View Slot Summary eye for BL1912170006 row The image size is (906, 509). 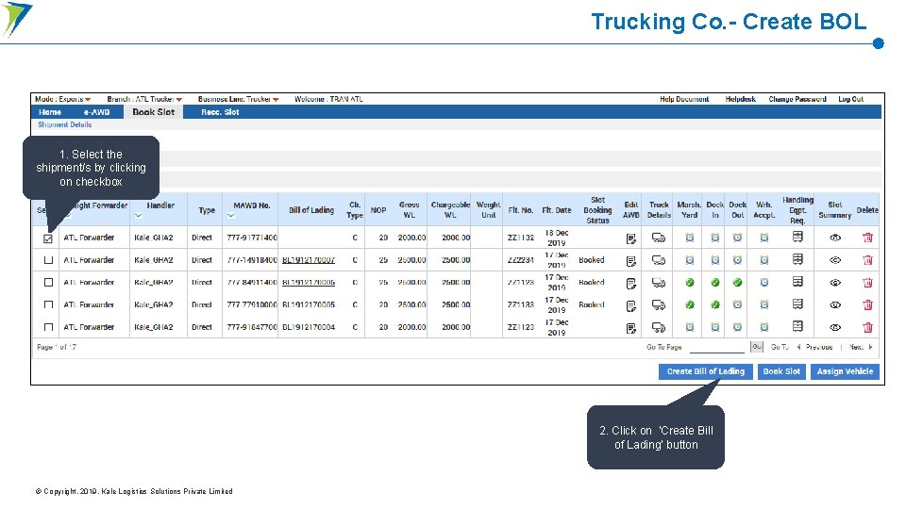[835, 283]
